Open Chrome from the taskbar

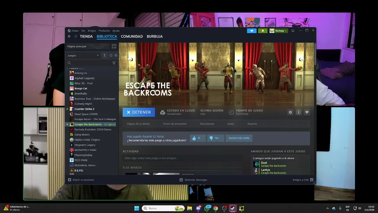[x=216, y=208]
